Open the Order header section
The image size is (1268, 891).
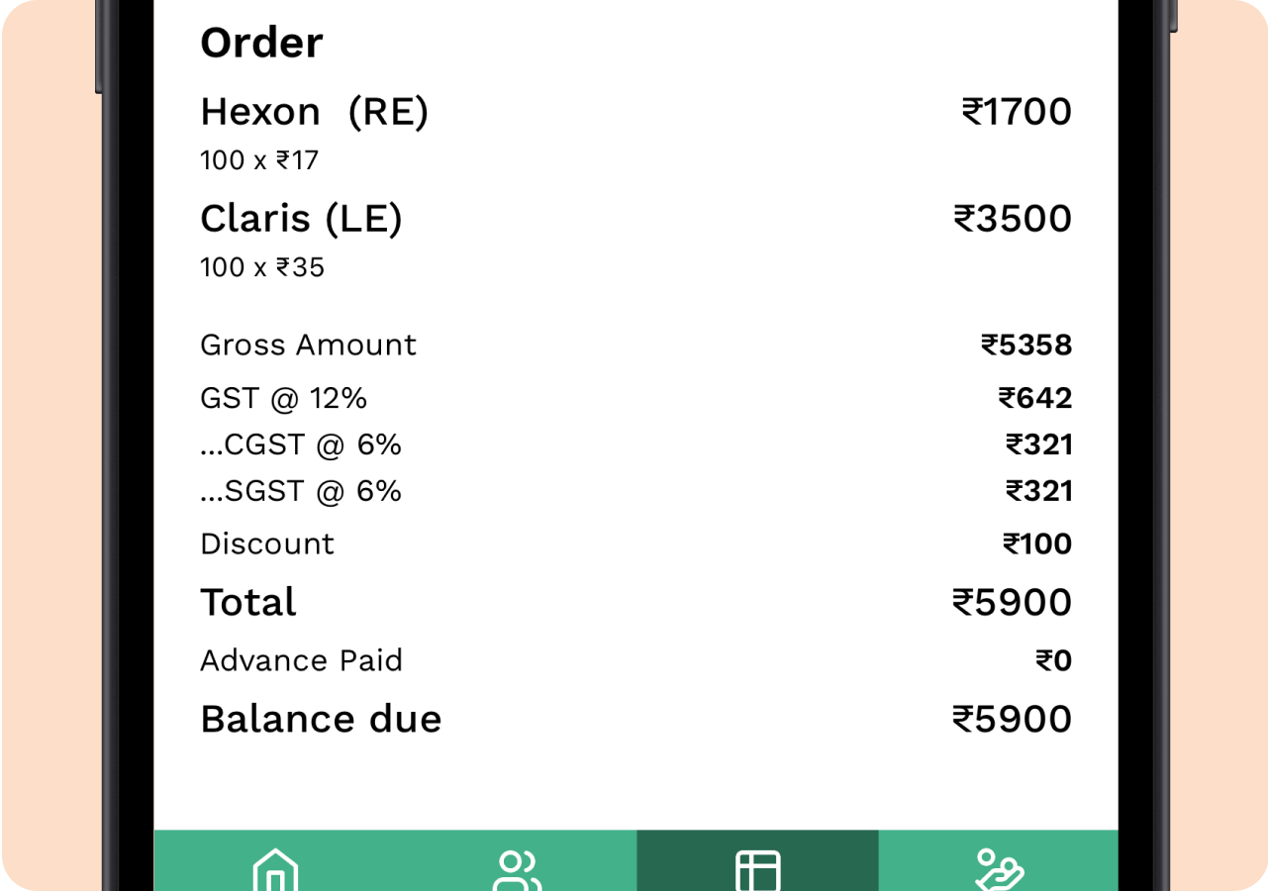261,42
